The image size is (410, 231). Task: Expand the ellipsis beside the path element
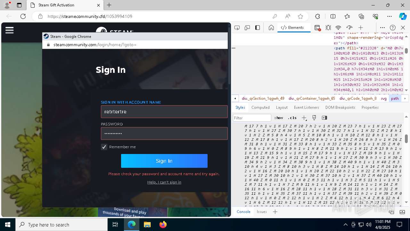click(x=234, y=48)
